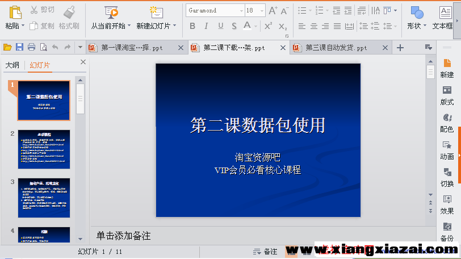Viewport: 461px width, 259px height.
Task: Close the slide thumbnail panel
Action: (x=83, y=62)
